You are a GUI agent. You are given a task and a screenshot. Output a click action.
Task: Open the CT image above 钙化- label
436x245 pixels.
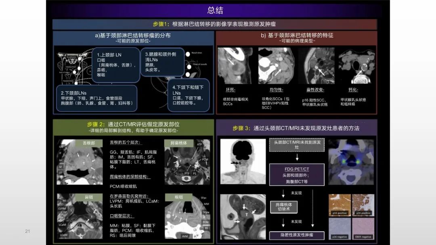(x=357, y=66)
